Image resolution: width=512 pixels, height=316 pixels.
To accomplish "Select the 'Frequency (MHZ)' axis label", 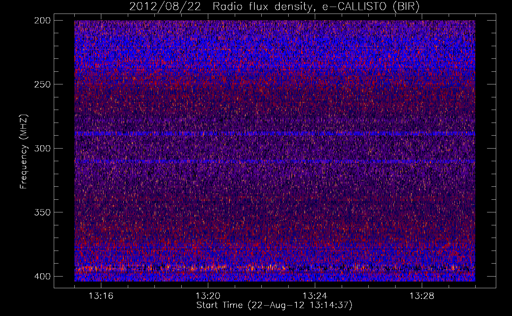I will click(24, 152).
